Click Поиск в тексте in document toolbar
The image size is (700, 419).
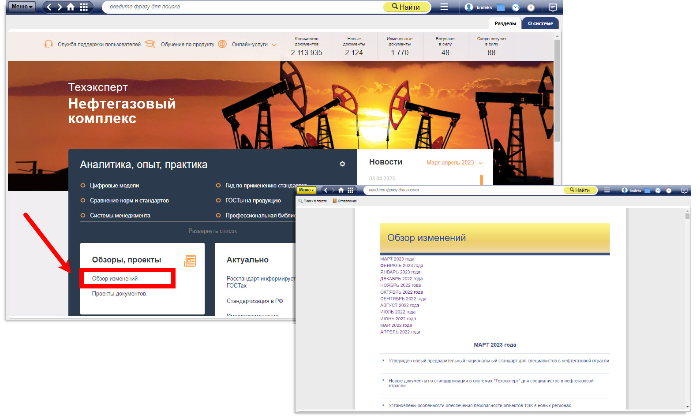click(312, 201)
